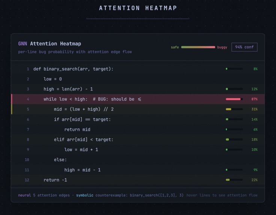
Task: Click the ATTENTION HEATMAP page heading
Action: (x=138, y=8)
